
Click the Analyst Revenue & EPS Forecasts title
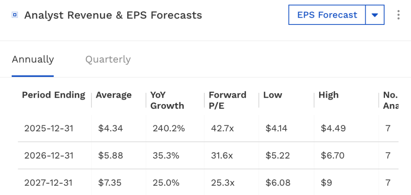(x=113, y=15)
